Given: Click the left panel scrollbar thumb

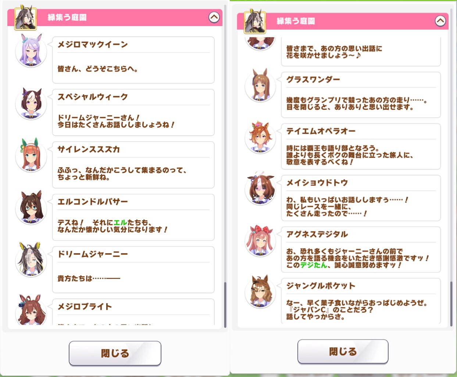Looking at the screenshot, I should tap(225, 305).
